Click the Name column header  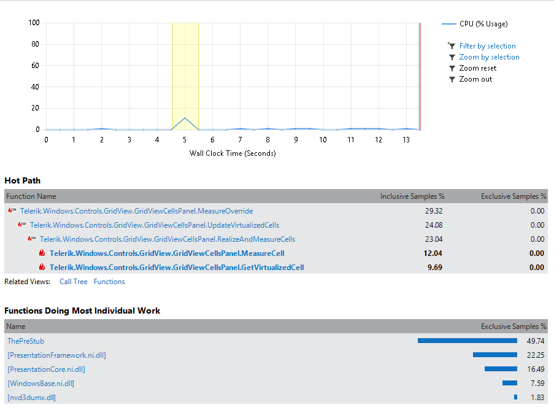pyautogui.click(x=16, y=326)
